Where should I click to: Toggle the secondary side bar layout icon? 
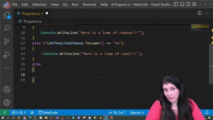point(188,4)
